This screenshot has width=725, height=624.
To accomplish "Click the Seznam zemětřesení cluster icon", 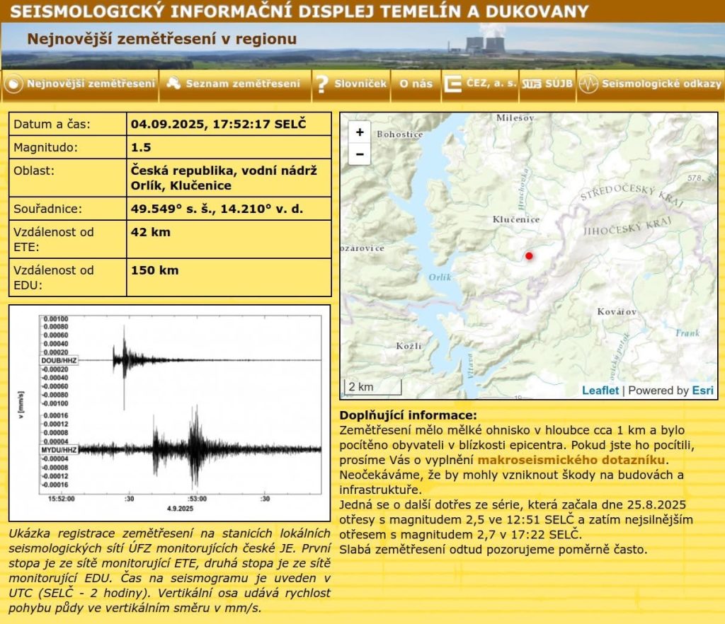I will click(173, 83).
